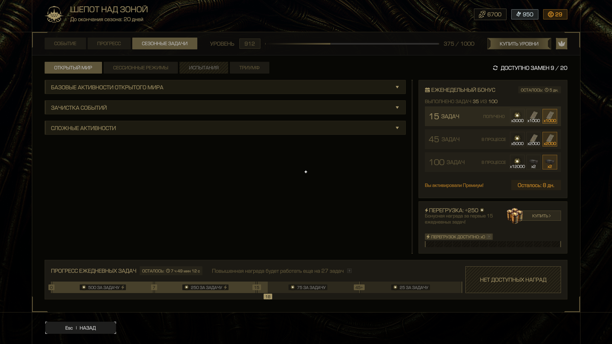612x344 pixels.
Task: Click the 75 ЗА ЗАДАЧУ progress segment
Action: click(x=308, y=287)
